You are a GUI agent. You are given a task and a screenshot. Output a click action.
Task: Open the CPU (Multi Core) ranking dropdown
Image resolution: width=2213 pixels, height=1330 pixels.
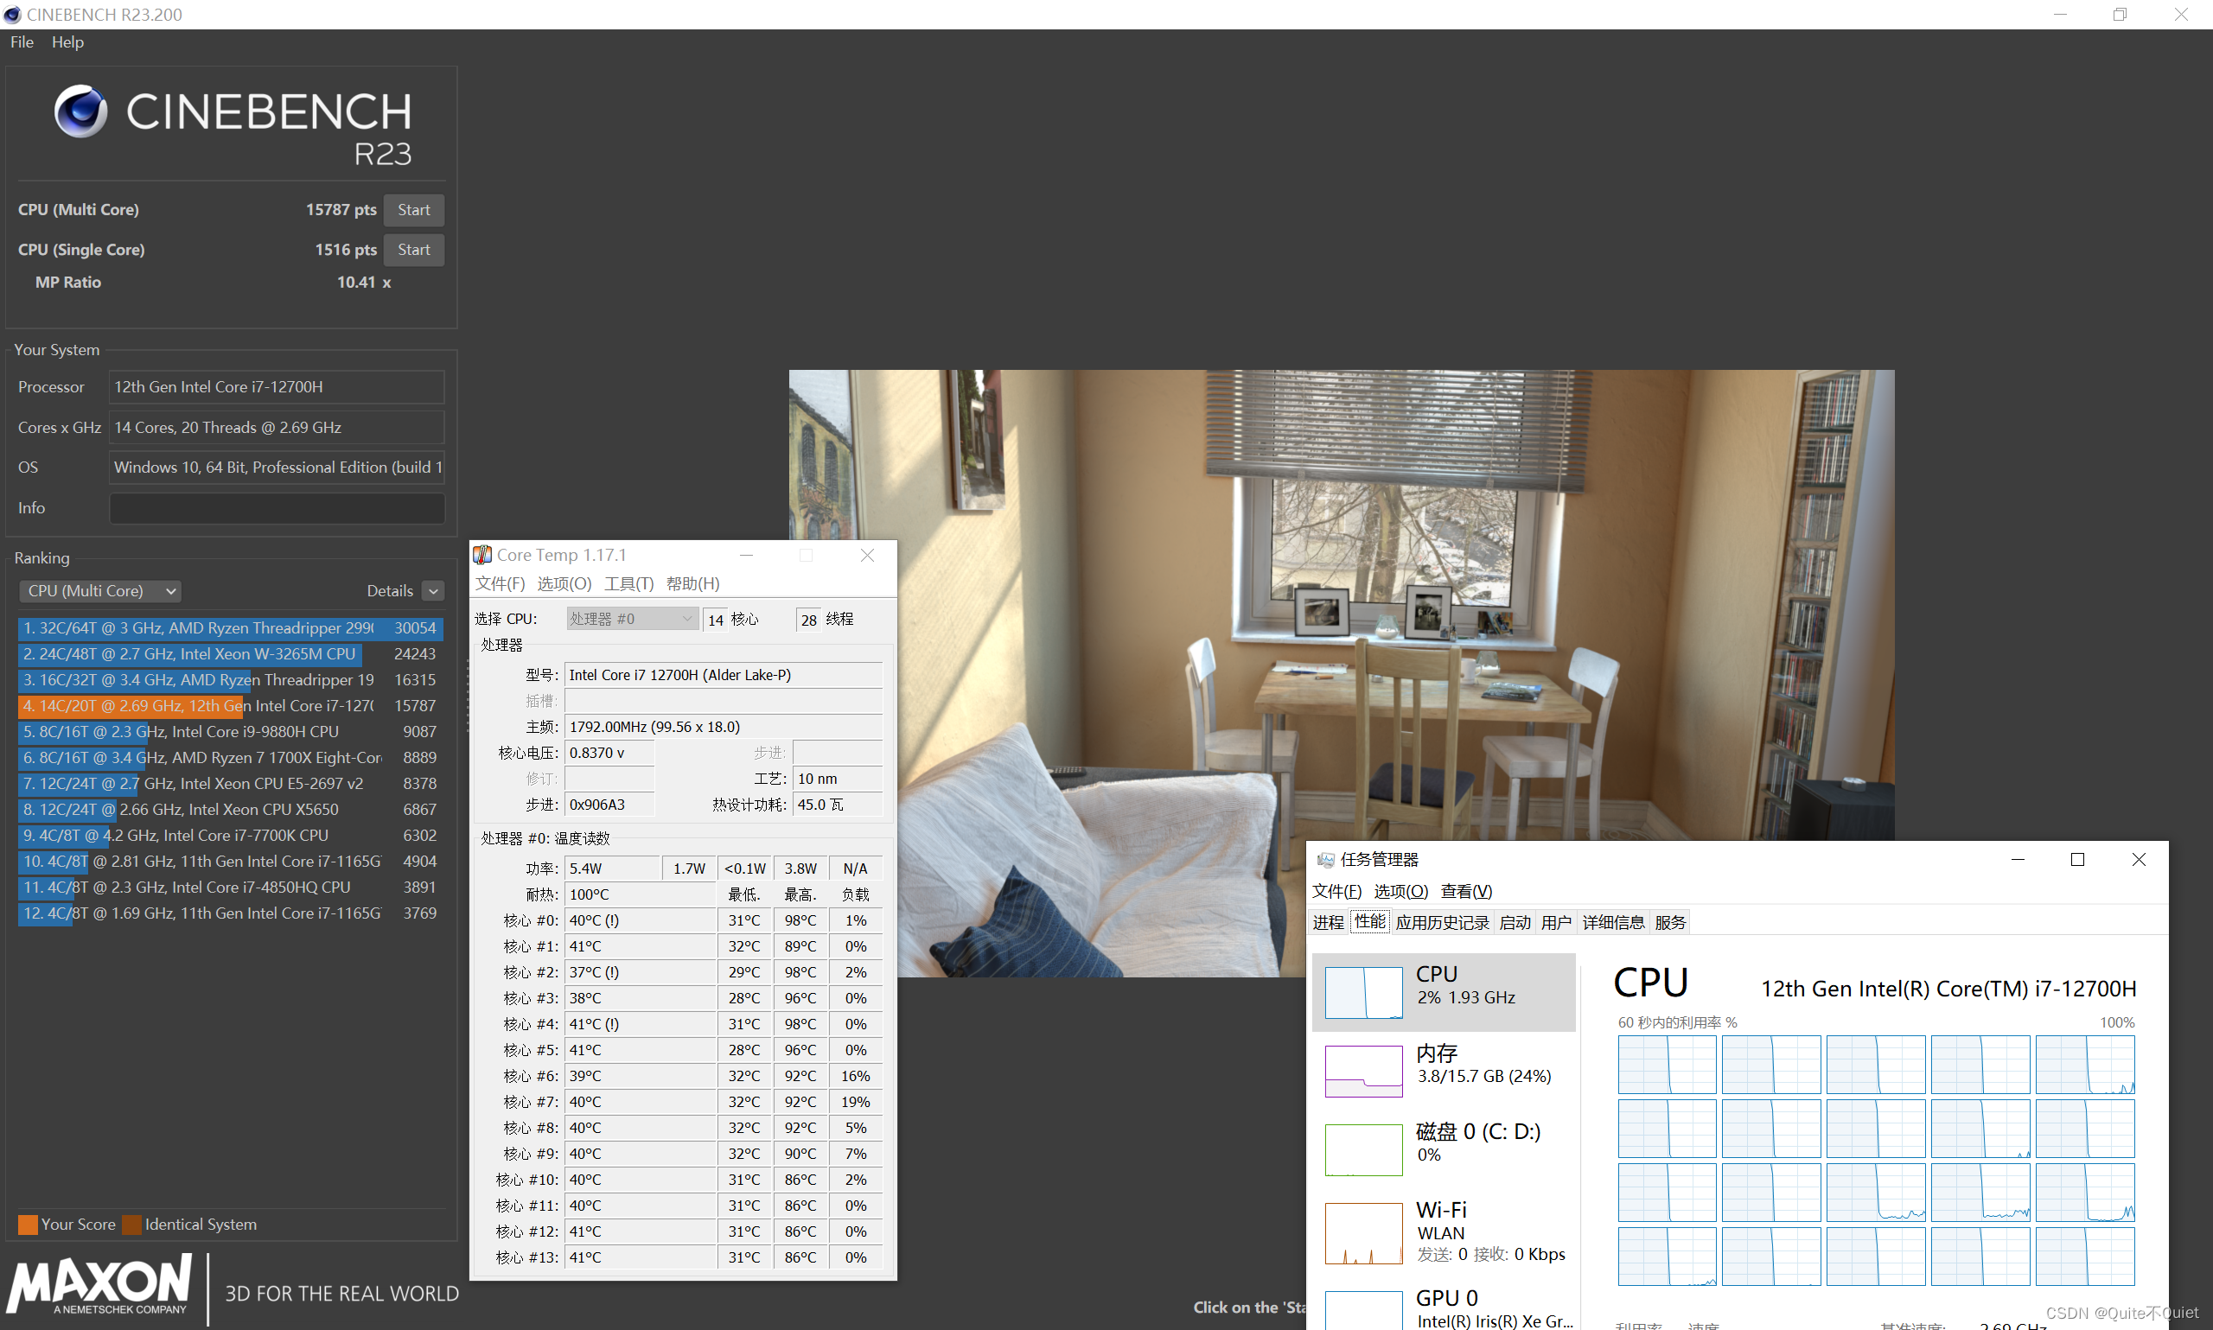(x=99, y=590)
